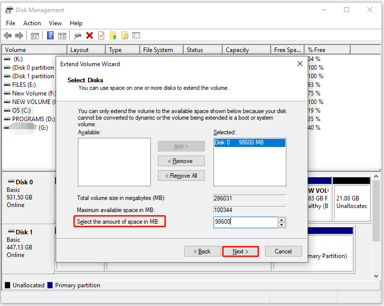
Task: Sort by the File System column header
Action: (161, 50)
